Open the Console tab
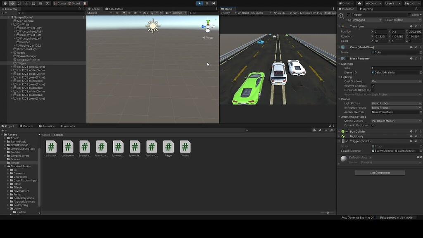This screenshot has width=423, height=238. point(27,126)
